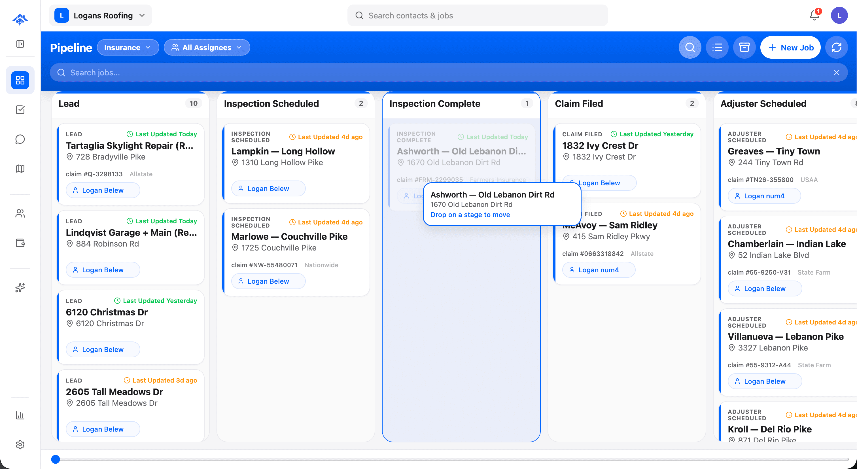Open the Insurance pipeline dropdown
857x469 pixels.
tap(128, 48)
